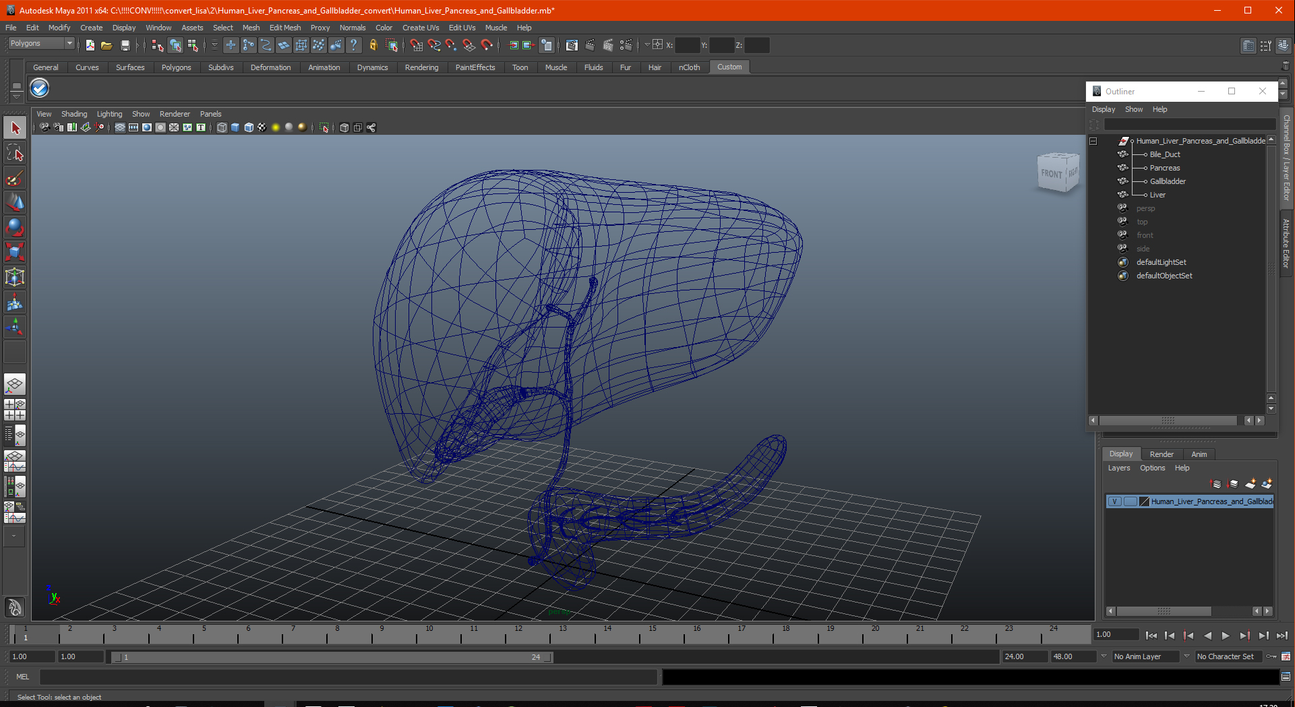Click the range slider bar handle at 24
Screen dimensions: 1295x707
[547, 657]
